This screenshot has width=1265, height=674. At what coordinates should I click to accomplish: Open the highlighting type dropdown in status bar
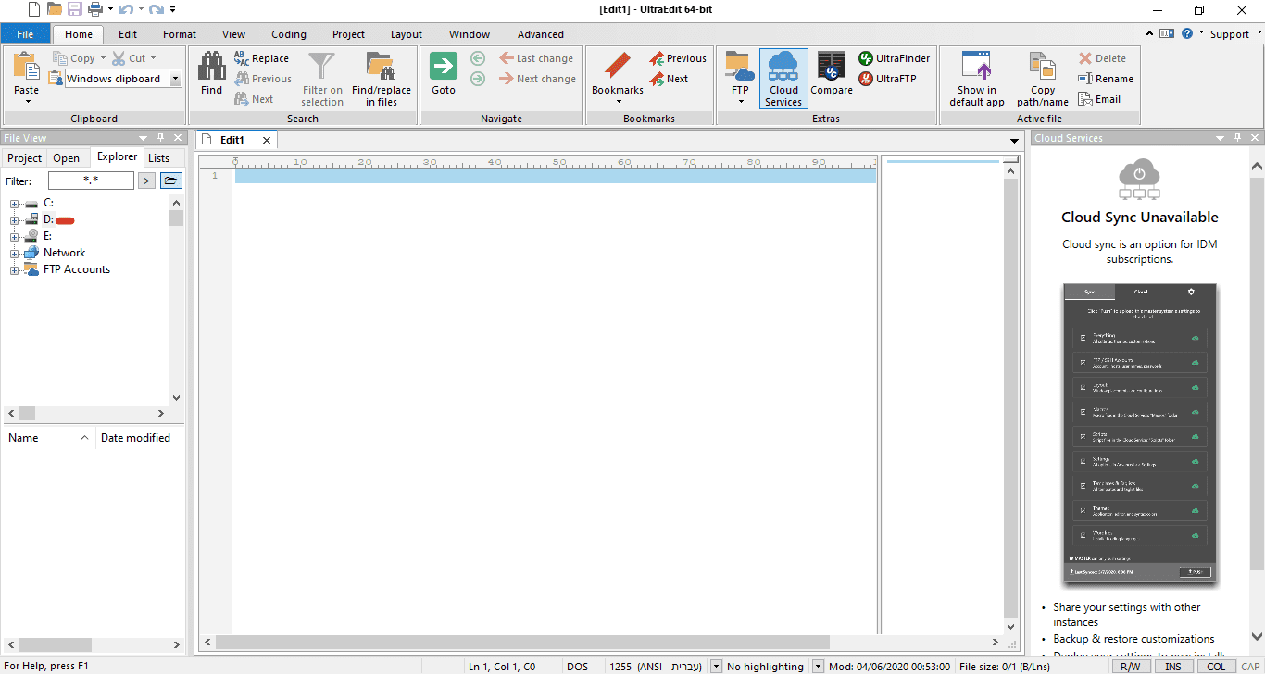[x=818, y=666]
